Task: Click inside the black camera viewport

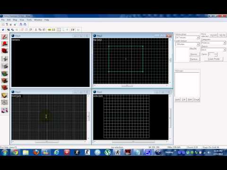Action: click(51, 62)
